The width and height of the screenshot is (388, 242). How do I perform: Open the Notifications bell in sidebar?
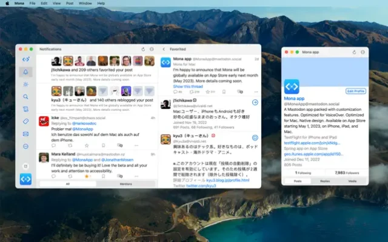[x=25, y=72]
